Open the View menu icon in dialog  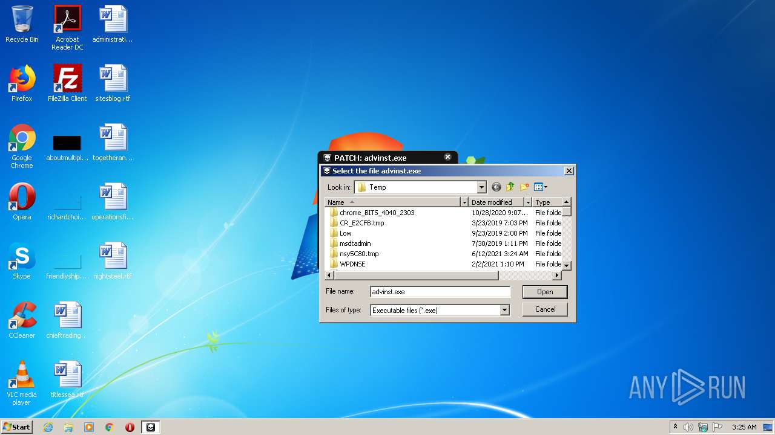coord(540,187)
